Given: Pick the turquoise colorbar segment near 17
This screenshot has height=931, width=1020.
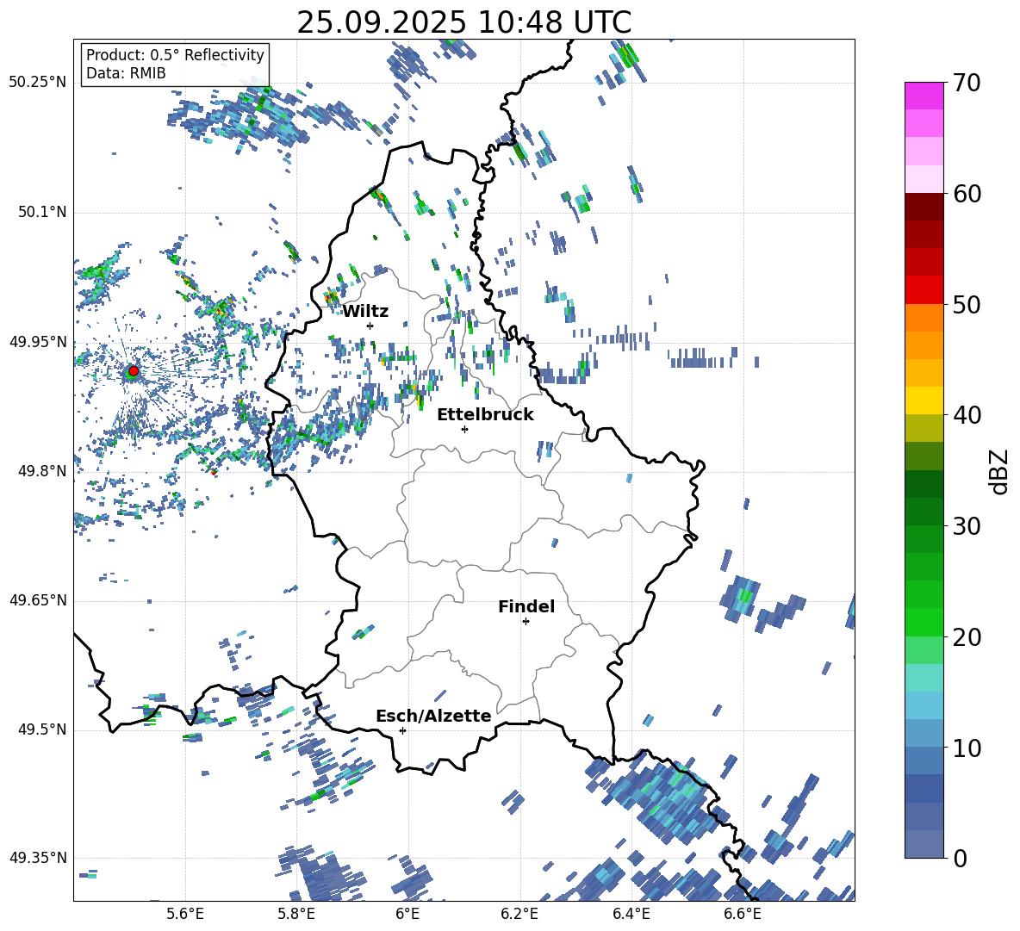Looking at the screenshot, I should [924, 678].
